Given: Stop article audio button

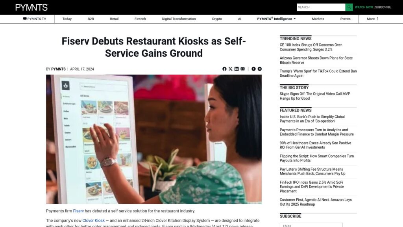Looking at the screenshot, I should click(260, 69).
